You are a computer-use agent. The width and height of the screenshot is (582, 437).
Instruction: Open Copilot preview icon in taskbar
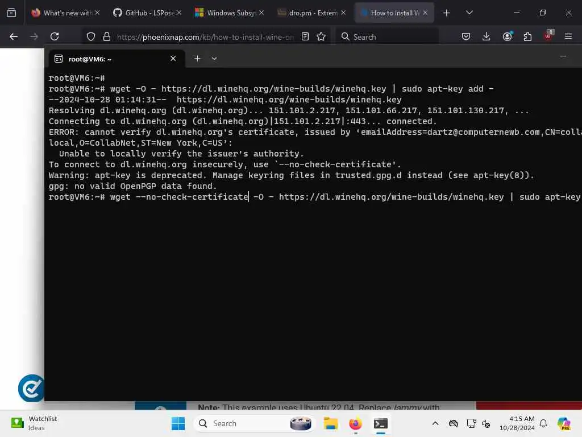point(564,423)
